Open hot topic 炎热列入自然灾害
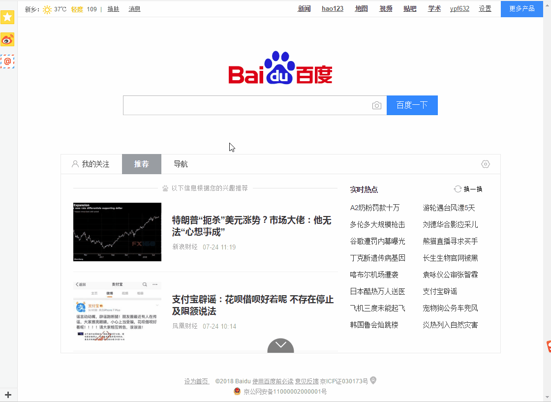The width and height of the screenshot is (551, 402). 450,325
